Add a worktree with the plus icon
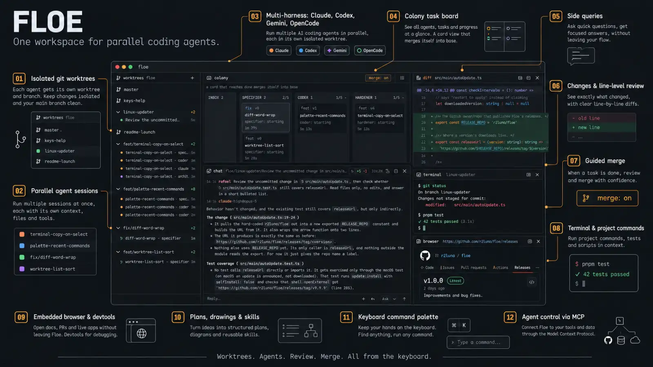The image size is (653, 367). tap(192, 78)
